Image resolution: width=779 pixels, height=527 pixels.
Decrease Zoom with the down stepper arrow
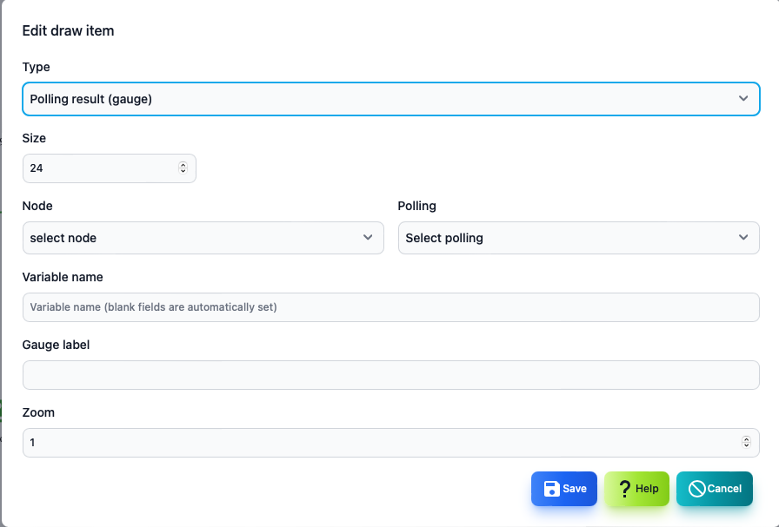point(746,445)
